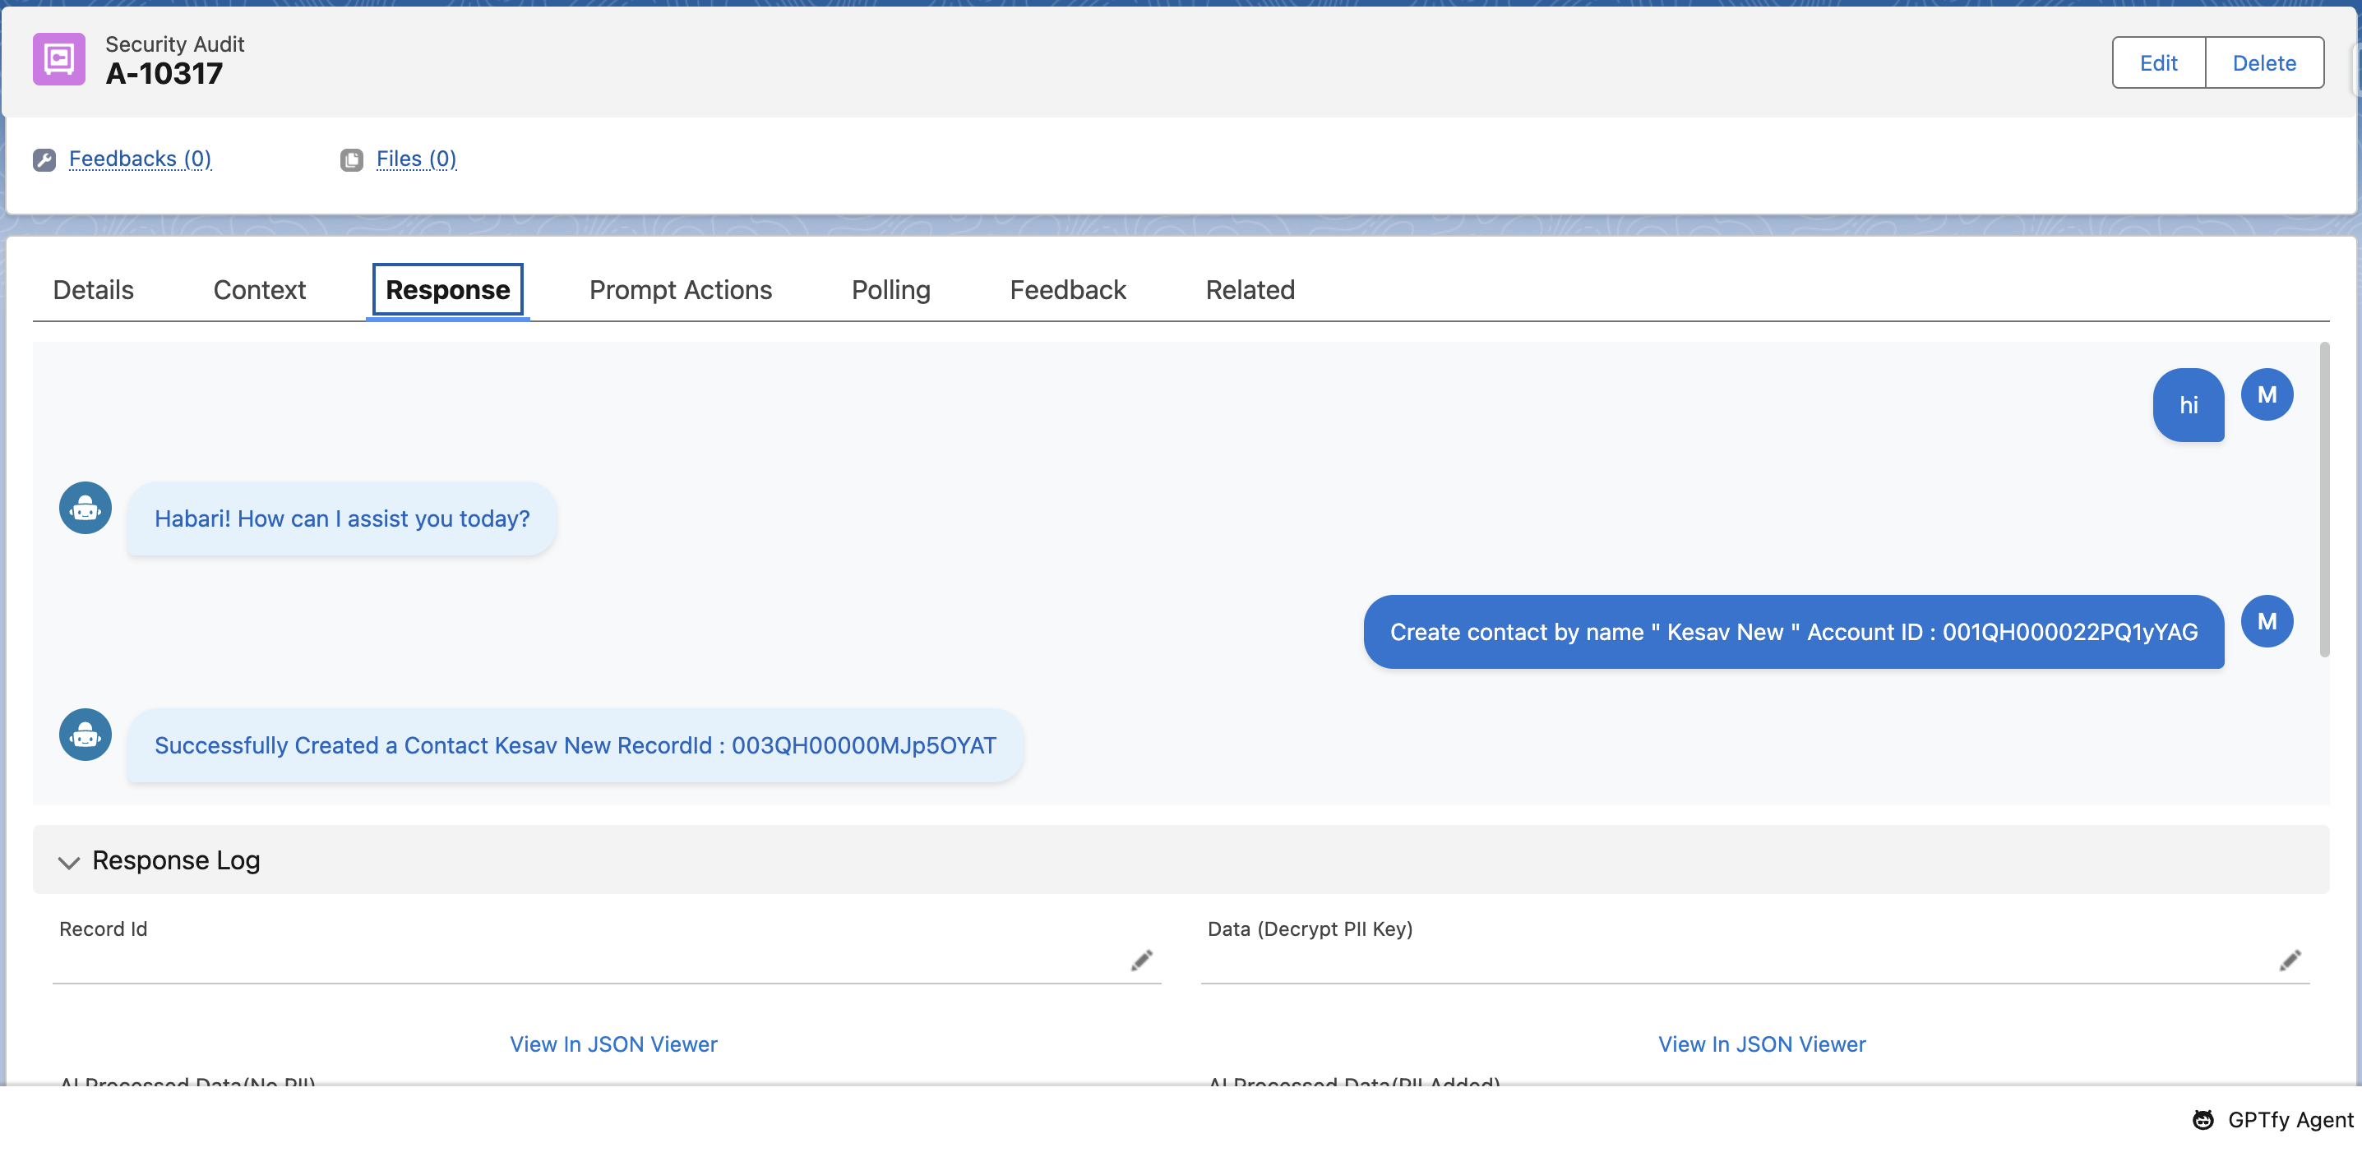Click the Edit button for record A-10317
Viewport: 2362px width, 1152px height.
2160,62
